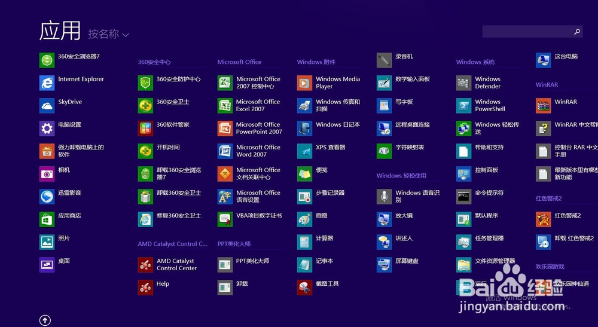Open 360安全防护中心 shield icon

[145, 82]
